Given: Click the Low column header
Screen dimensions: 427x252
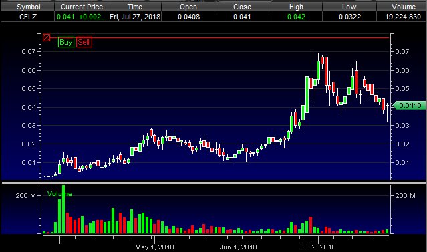Looking at the screenshot, I should pyautogui.click(x=349, y=7).
